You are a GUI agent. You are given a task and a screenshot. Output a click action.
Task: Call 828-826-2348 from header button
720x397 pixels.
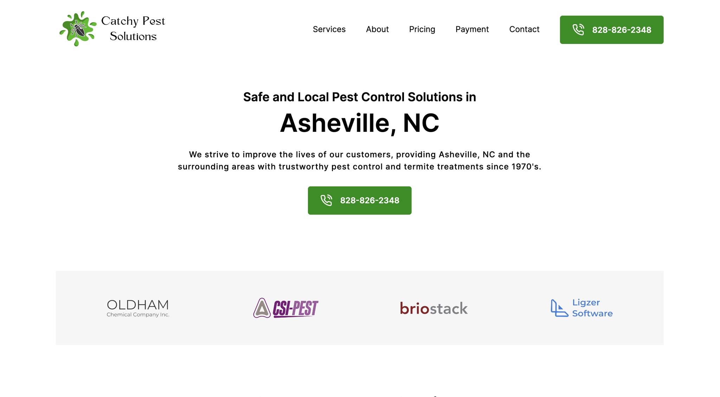[x=612, y=30]
